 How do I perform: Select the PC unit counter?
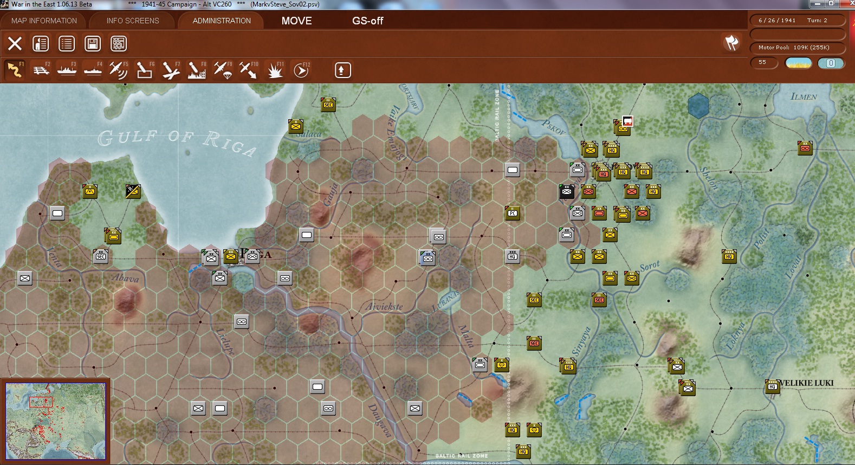[x=513, y=213]
